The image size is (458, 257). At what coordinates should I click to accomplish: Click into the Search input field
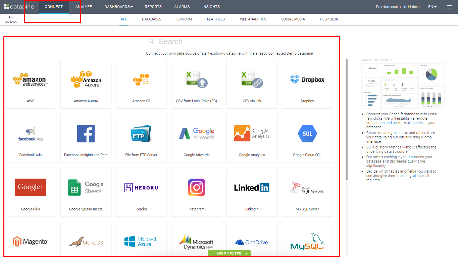coord(232,42)
